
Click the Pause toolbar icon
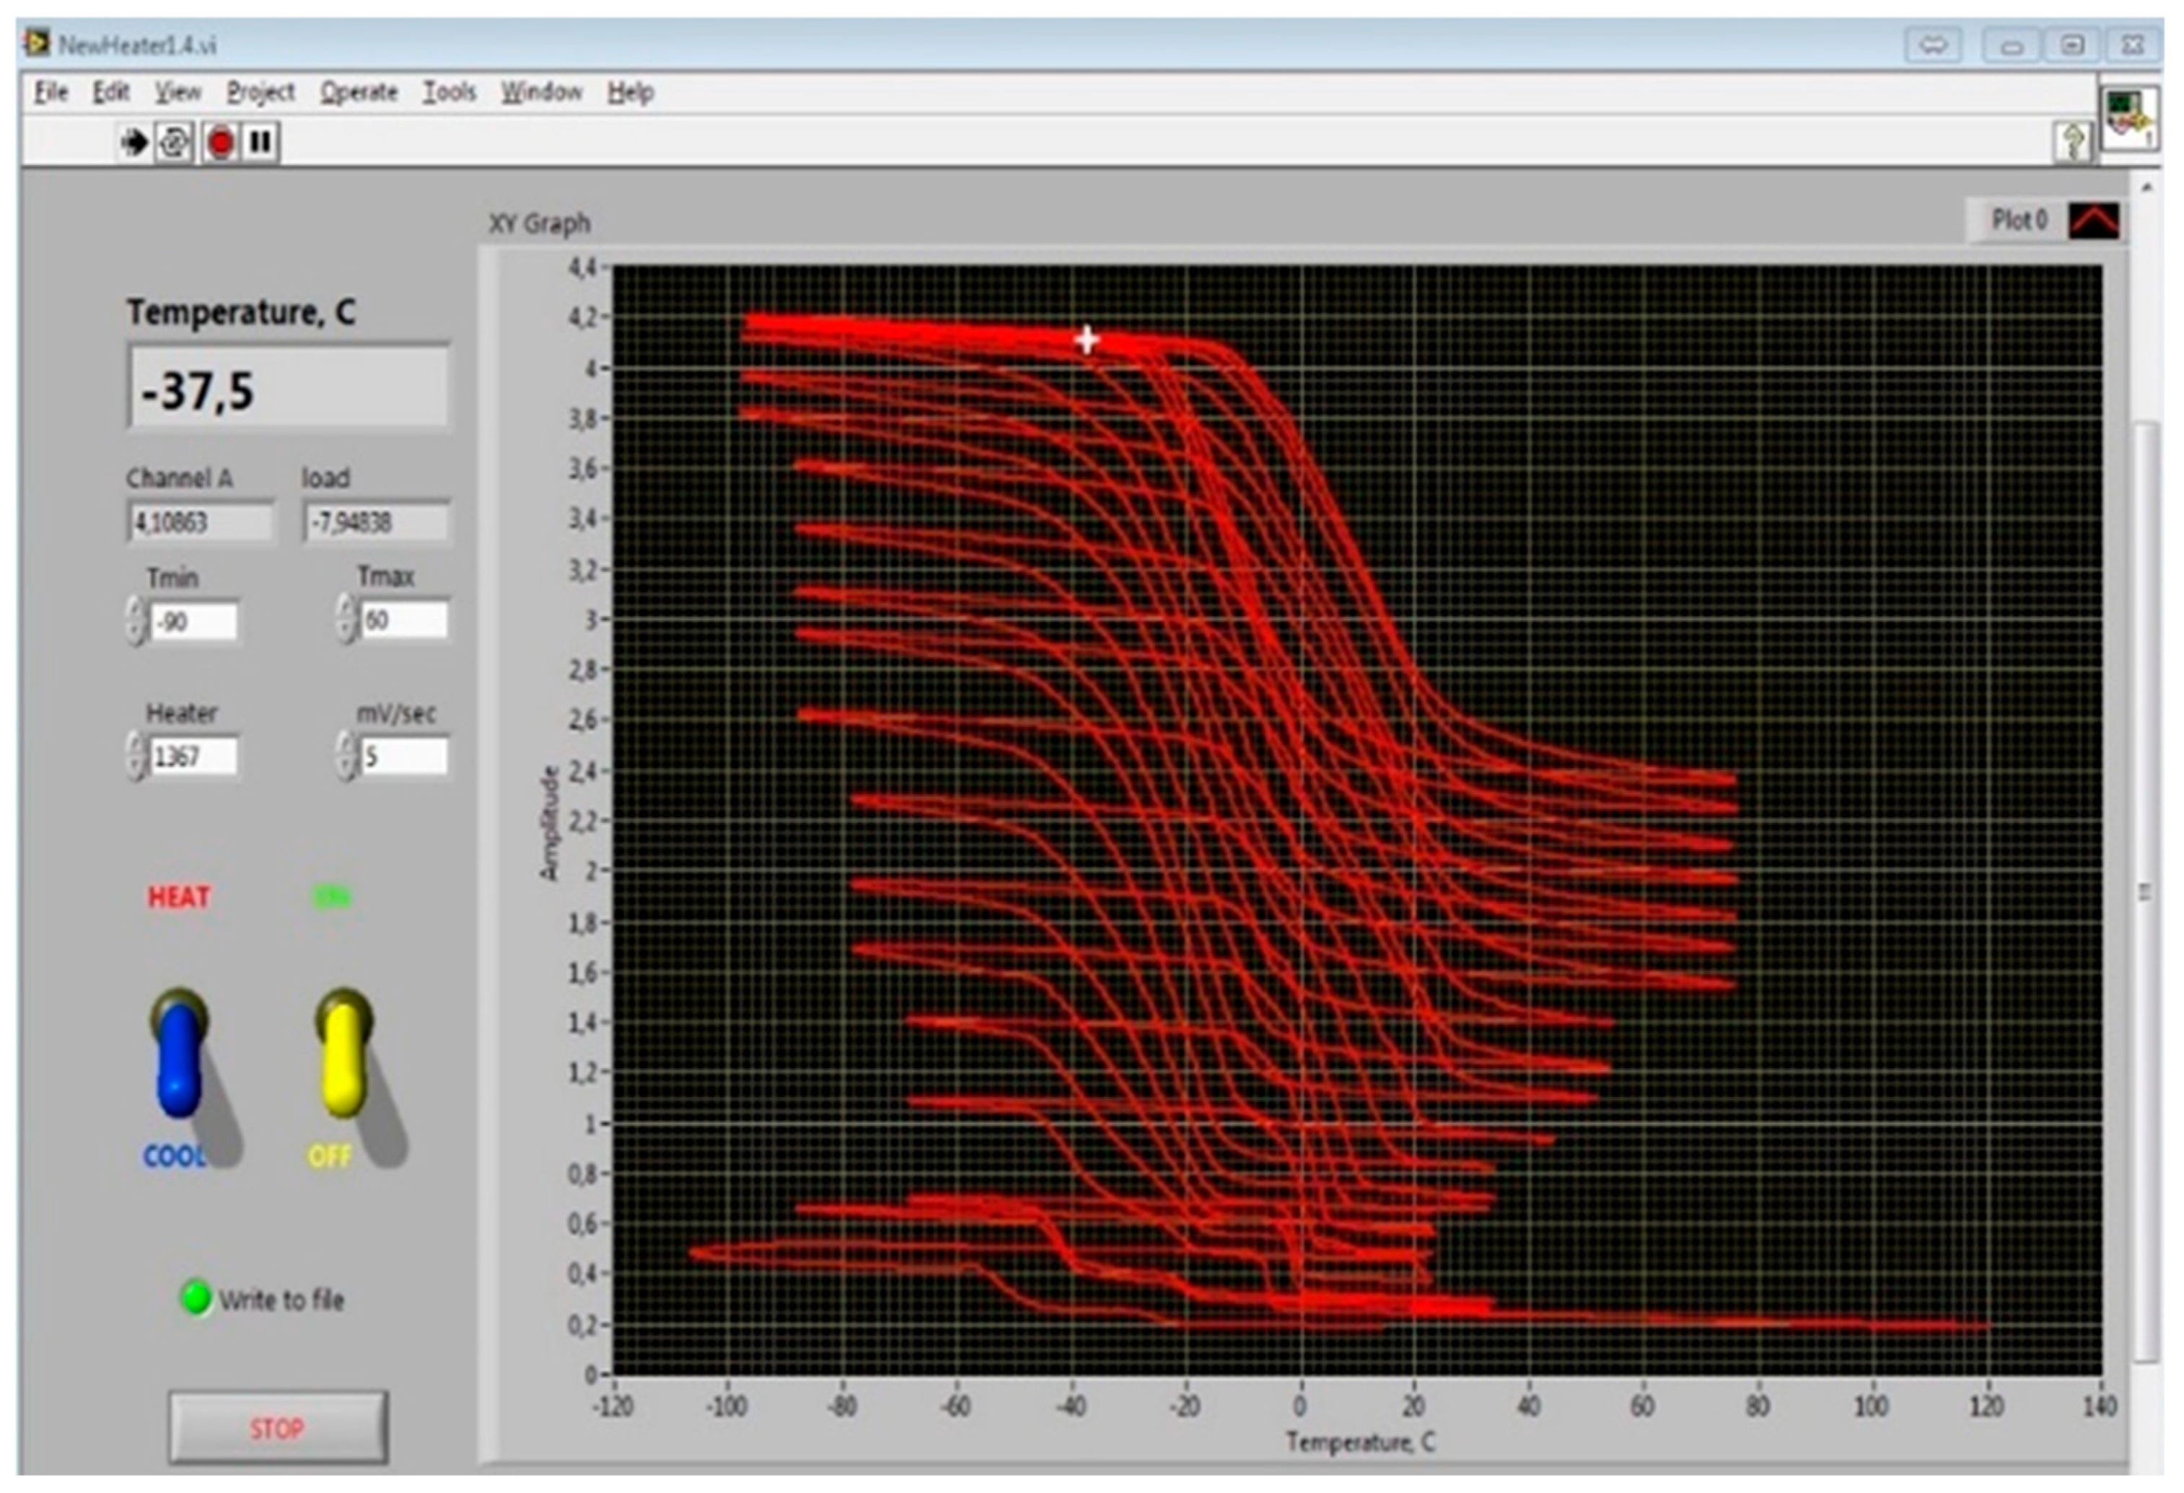[x=260, y=143]
